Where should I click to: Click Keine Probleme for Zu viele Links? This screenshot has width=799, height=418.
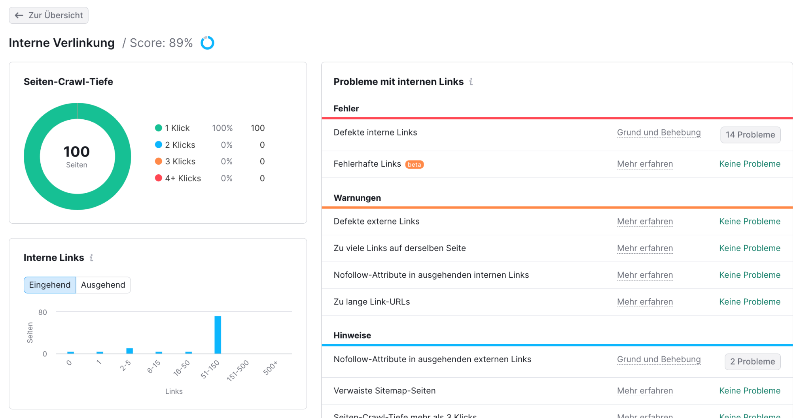point(750,248)
